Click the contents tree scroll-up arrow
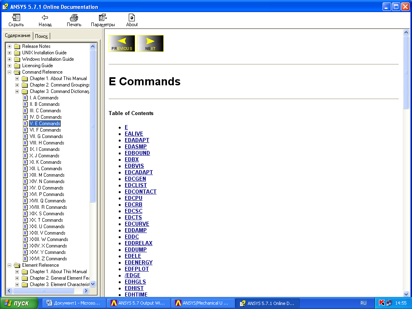The width and height of the screenshot is (412, 309). tap(93, 47)
